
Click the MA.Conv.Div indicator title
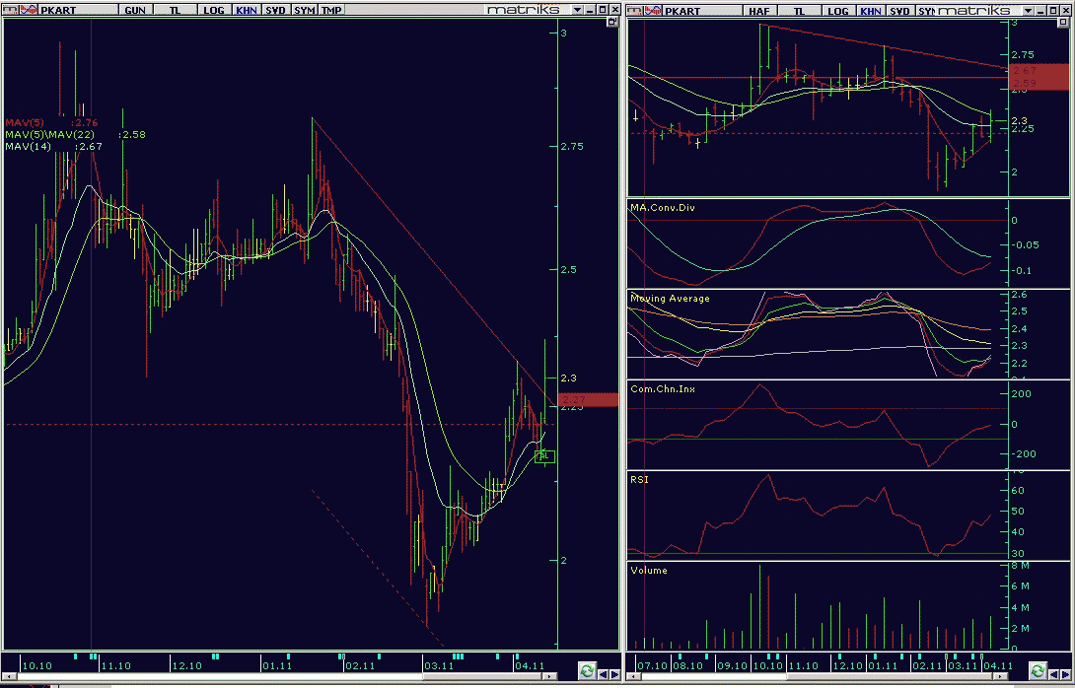click(663, 207)
